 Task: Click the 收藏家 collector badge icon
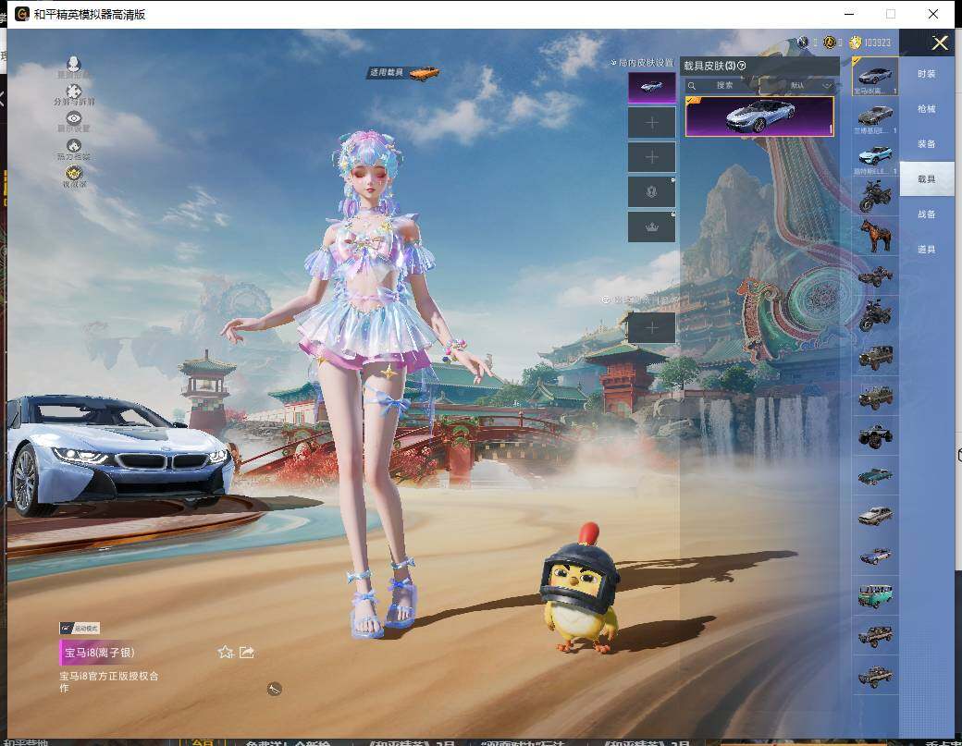[73, 174]
